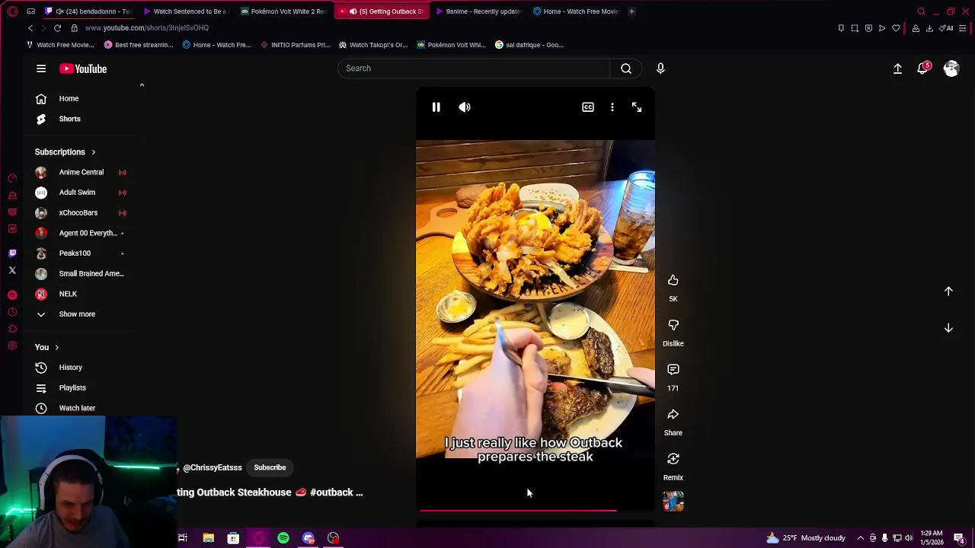Open YouTube notifications bell
This screenshot has height=548, width=975.
point(923,68)
